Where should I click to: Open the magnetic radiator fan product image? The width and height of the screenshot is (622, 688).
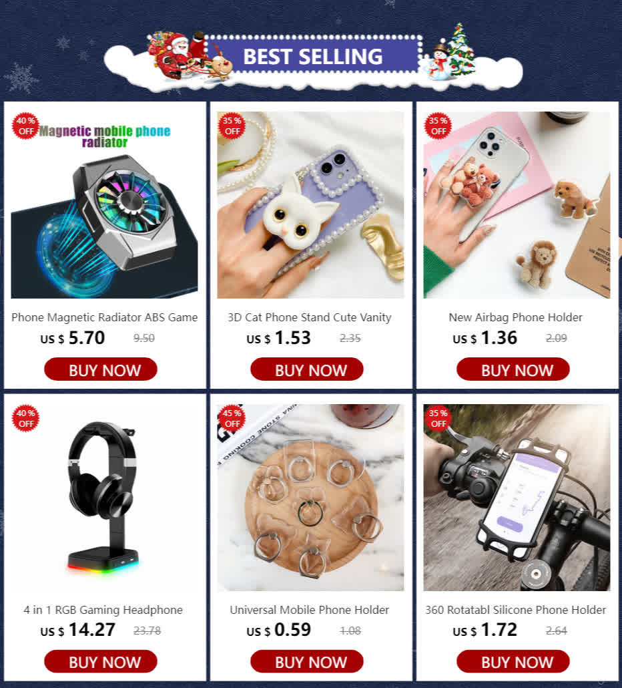[x=104, y=205]
